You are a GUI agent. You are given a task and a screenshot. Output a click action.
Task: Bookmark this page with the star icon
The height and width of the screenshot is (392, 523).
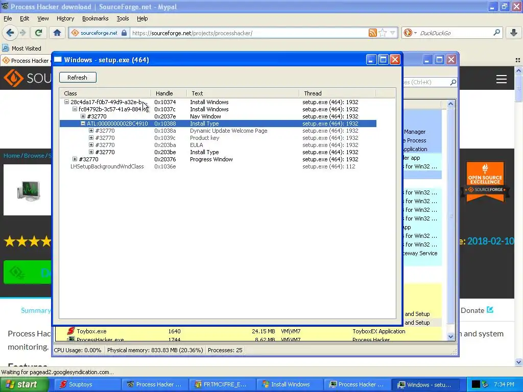[383, 33]
